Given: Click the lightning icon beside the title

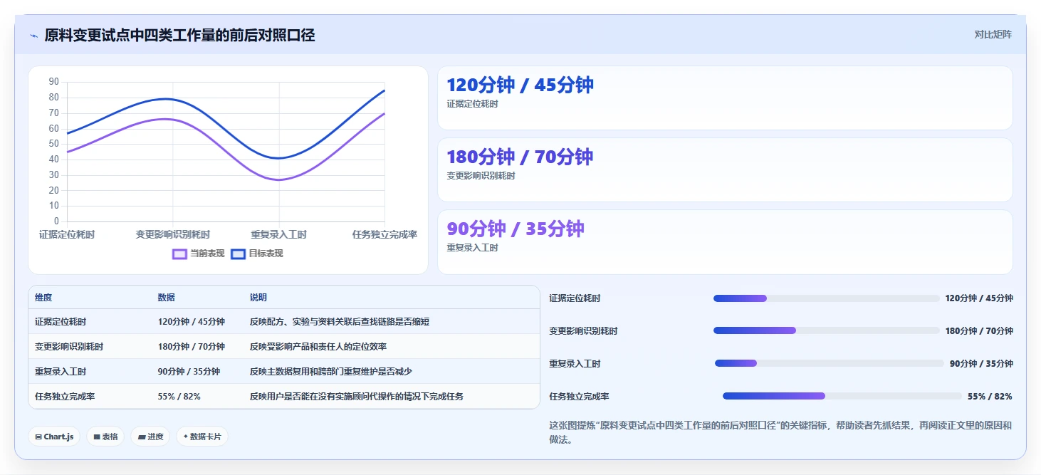Looking at the screenshot, I should pyautogui.click(x=33, y=36).
